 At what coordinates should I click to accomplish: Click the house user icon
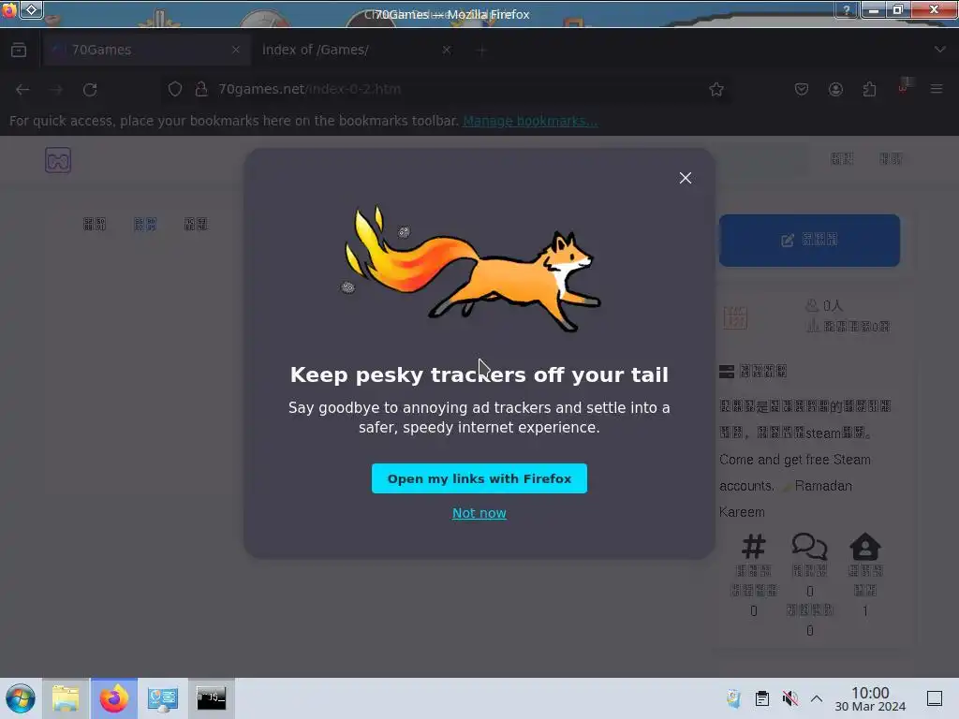click(x=864, y=546)
